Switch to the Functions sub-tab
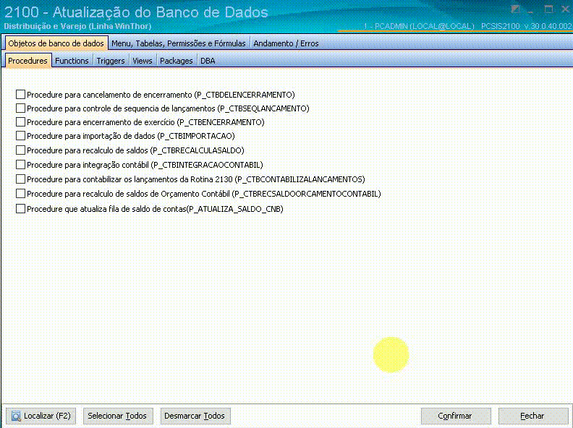This screenshot has width=573, height=428. (x=72, y=61)
